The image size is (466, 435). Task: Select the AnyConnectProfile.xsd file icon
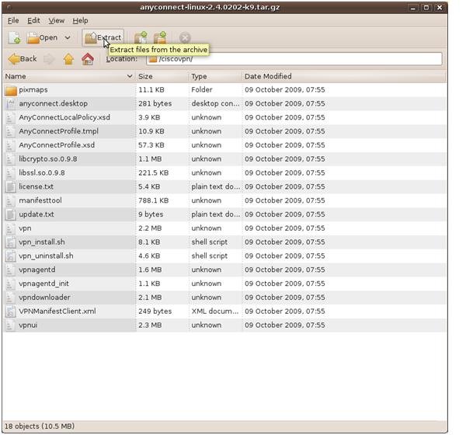(x=11, y=145)
